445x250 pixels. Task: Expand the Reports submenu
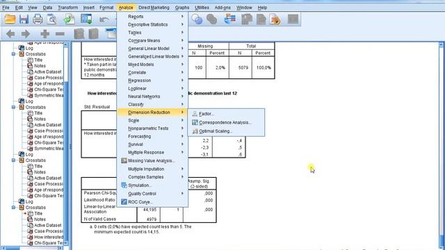click(x=152, y=17)
